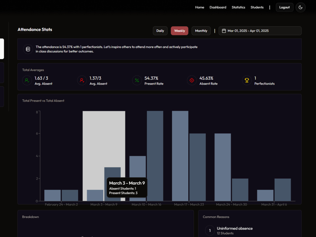The height and width of the screenshot is (237, 316).
Task: Click the Total Averages label
Action: tap(33, 70)
